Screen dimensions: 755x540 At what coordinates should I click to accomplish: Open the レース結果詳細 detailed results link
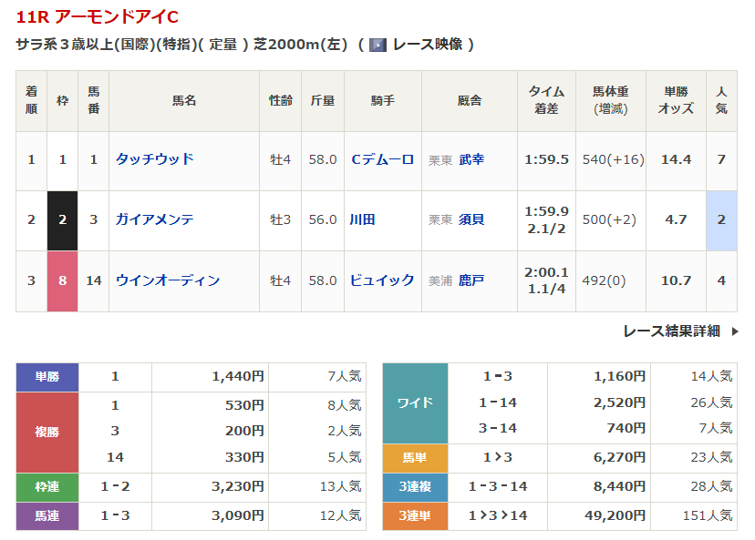point(671,331)
